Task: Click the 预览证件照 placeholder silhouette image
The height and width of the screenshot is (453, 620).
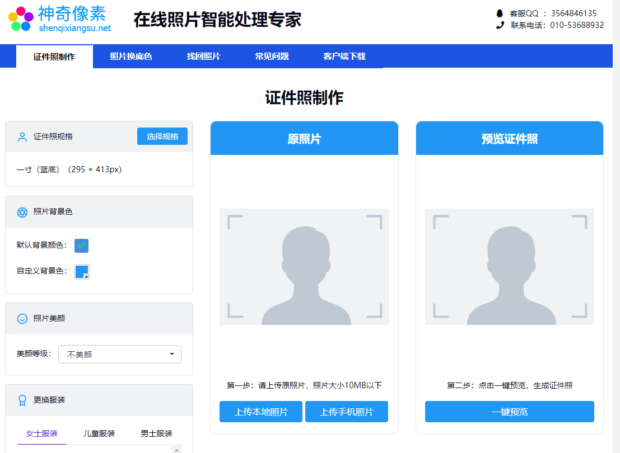Action: (509, 267)
